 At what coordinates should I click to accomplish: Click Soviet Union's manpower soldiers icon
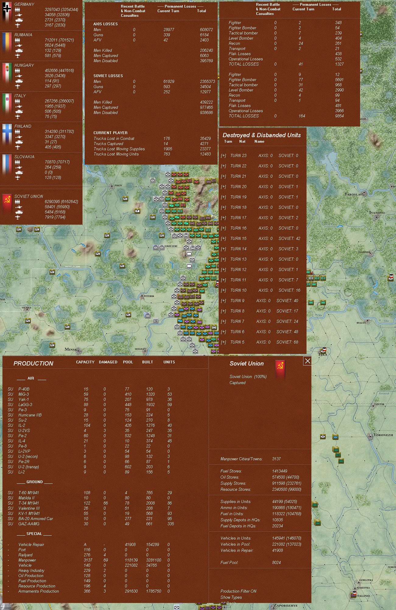18,202
